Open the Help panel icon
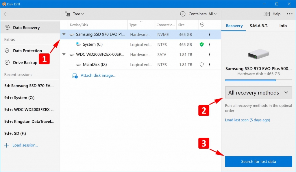 coord(267,14)
